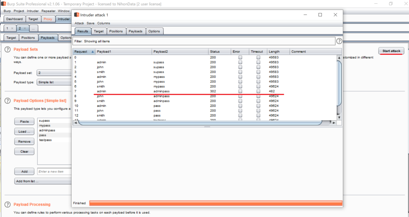This screenshot has width=409, height=217.
Task: Click the Start attack button
Action: tap(391, 51)
